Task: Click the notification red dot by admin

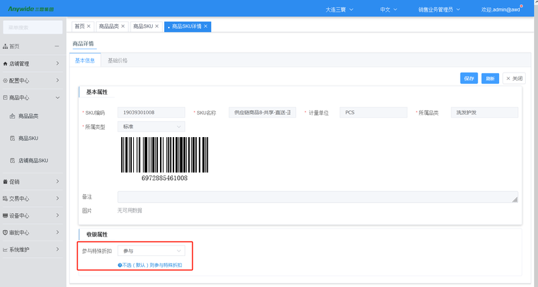Action: click(x=521, y=6)
